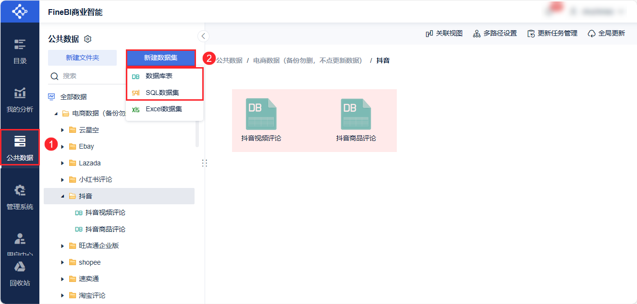Expand the 速卖通 folder
Image resolution: width=637 pixels, height=304 pixels.
point(62,279)
